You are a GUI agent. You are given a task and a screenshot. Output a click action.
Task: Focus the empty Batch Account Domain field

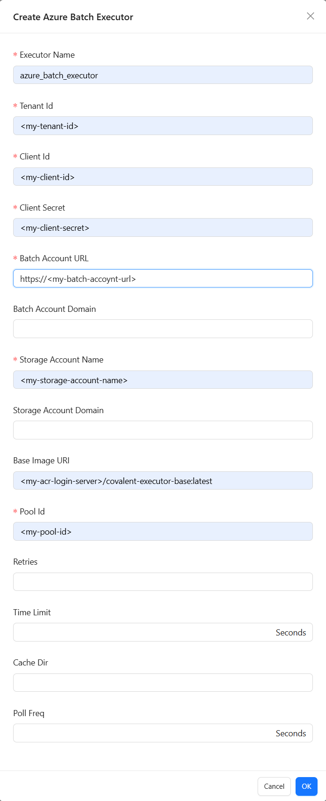(x=163, y=329)
